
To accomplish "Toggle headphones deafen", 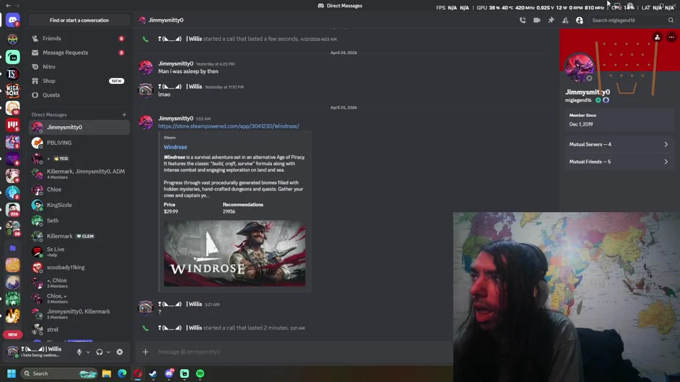I will coord(99,352).
